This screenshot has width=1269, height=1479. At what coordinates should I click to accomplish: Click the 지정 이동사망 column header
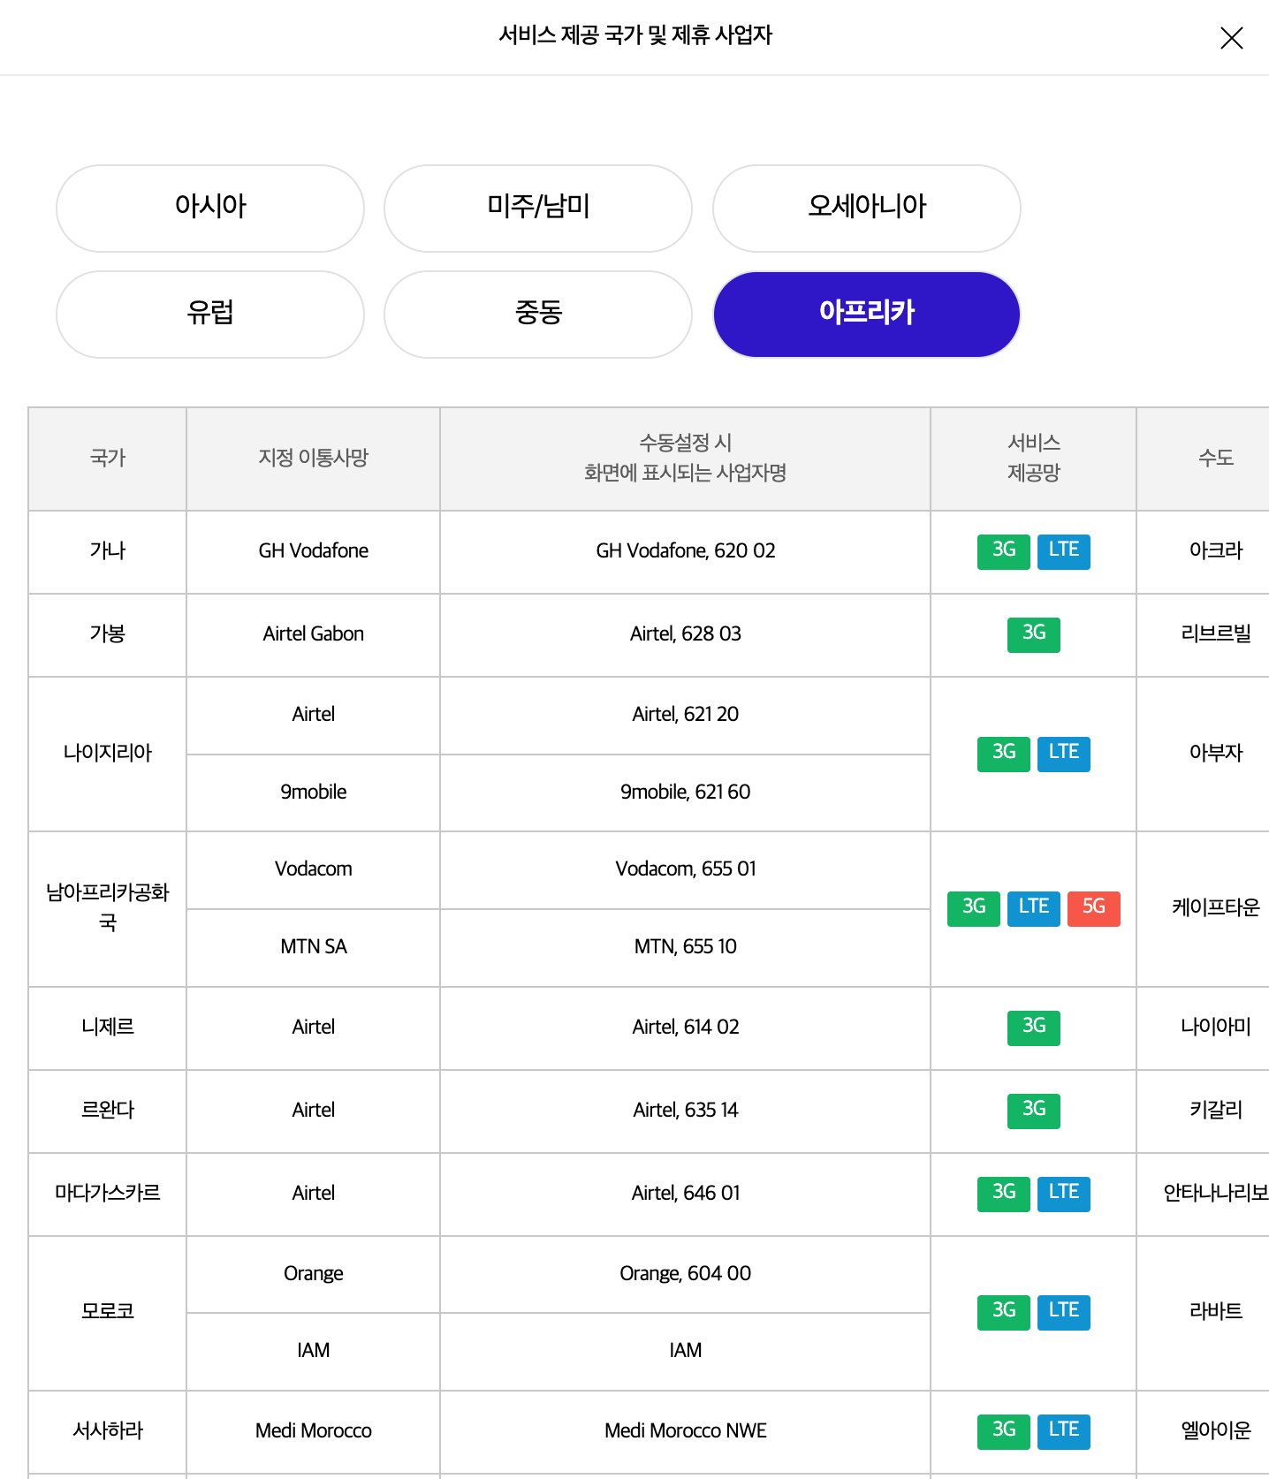(x=314, y=459)
